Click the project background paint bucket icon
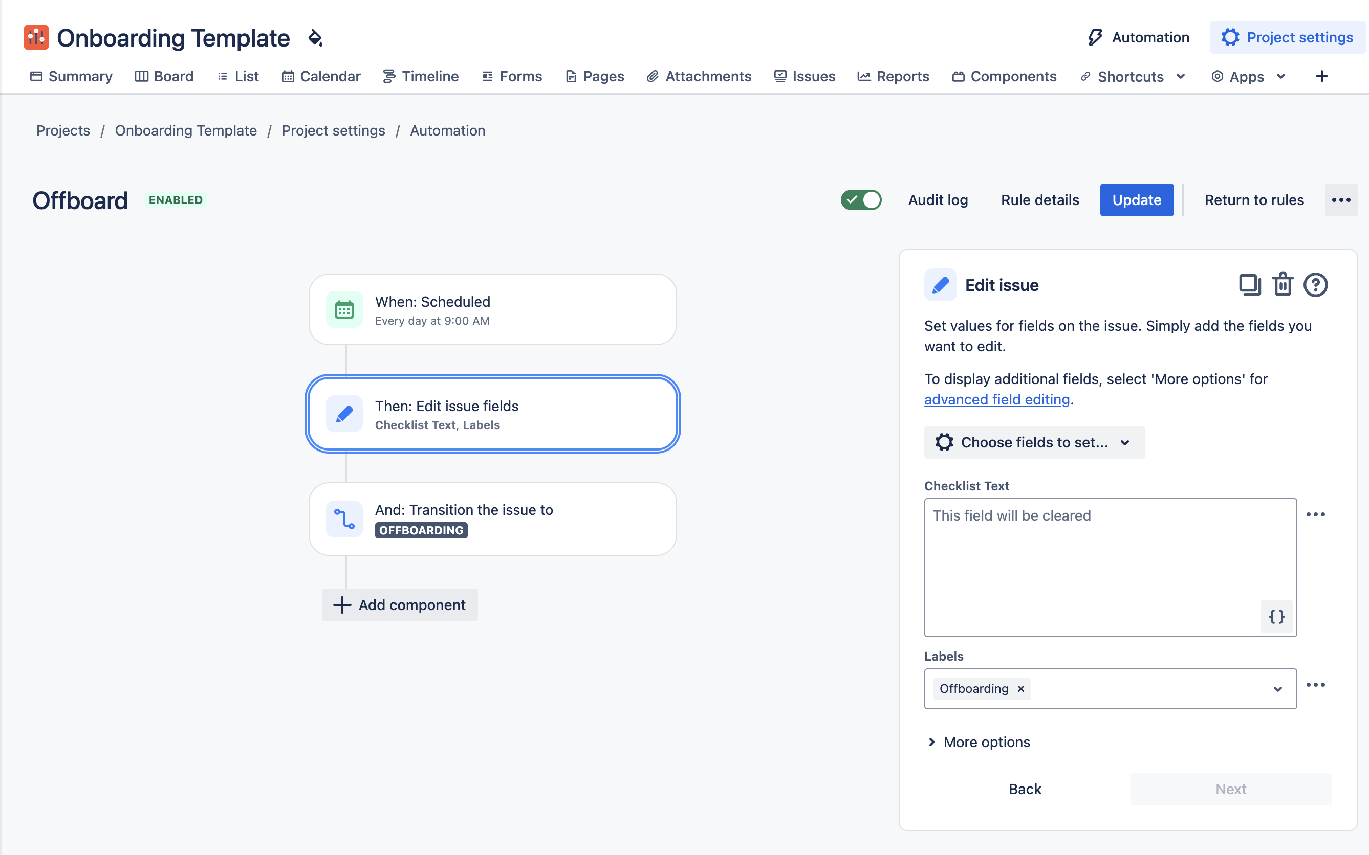 (315, 38)
